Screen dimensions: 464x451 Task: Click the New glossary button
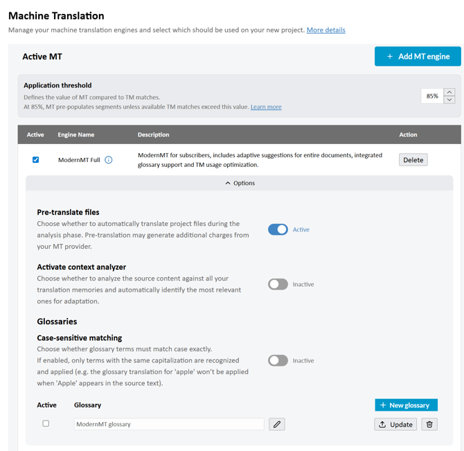[x=406, y=405]
